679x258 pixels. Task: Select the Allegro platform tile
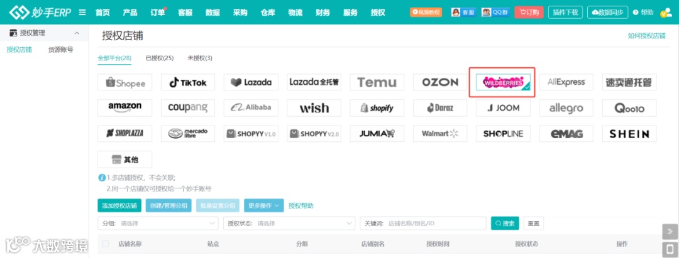(x=566, y=107)
